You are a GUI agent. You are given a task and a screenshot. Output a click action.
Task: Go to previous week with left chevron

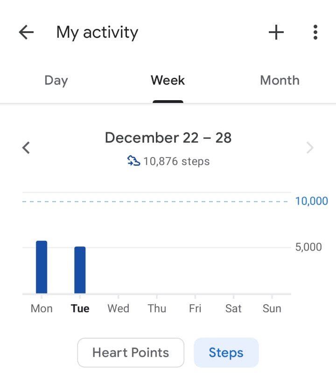pyautogui.click(x=27, y=148)
